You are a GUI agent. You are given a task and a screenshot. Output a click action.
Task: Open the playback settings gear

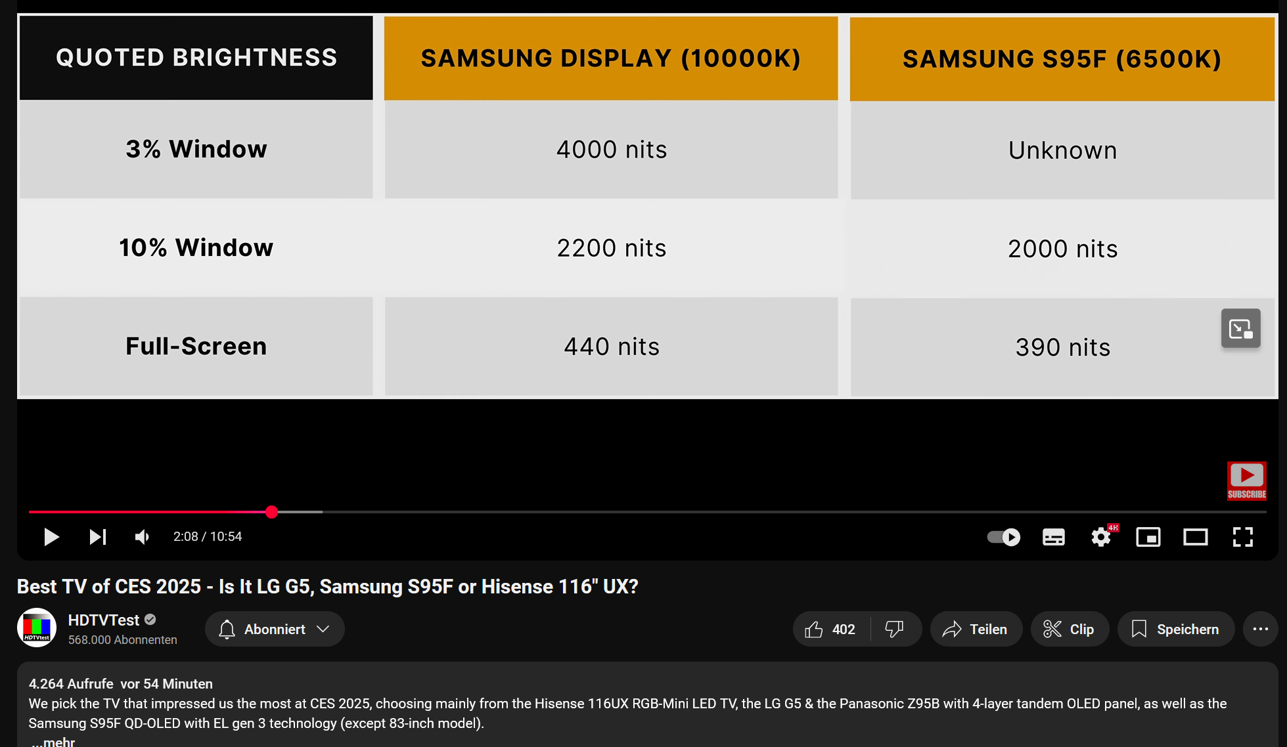1101,537
